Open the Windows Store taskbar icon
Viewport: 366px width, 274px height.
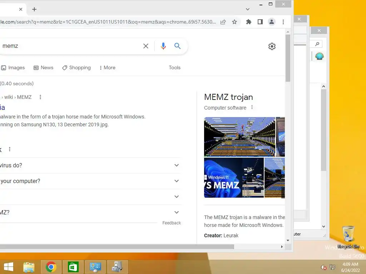click(x=73, y=267)
